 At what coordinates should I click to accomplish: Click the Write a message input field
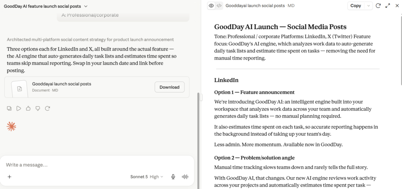click(x=97, y=165)
